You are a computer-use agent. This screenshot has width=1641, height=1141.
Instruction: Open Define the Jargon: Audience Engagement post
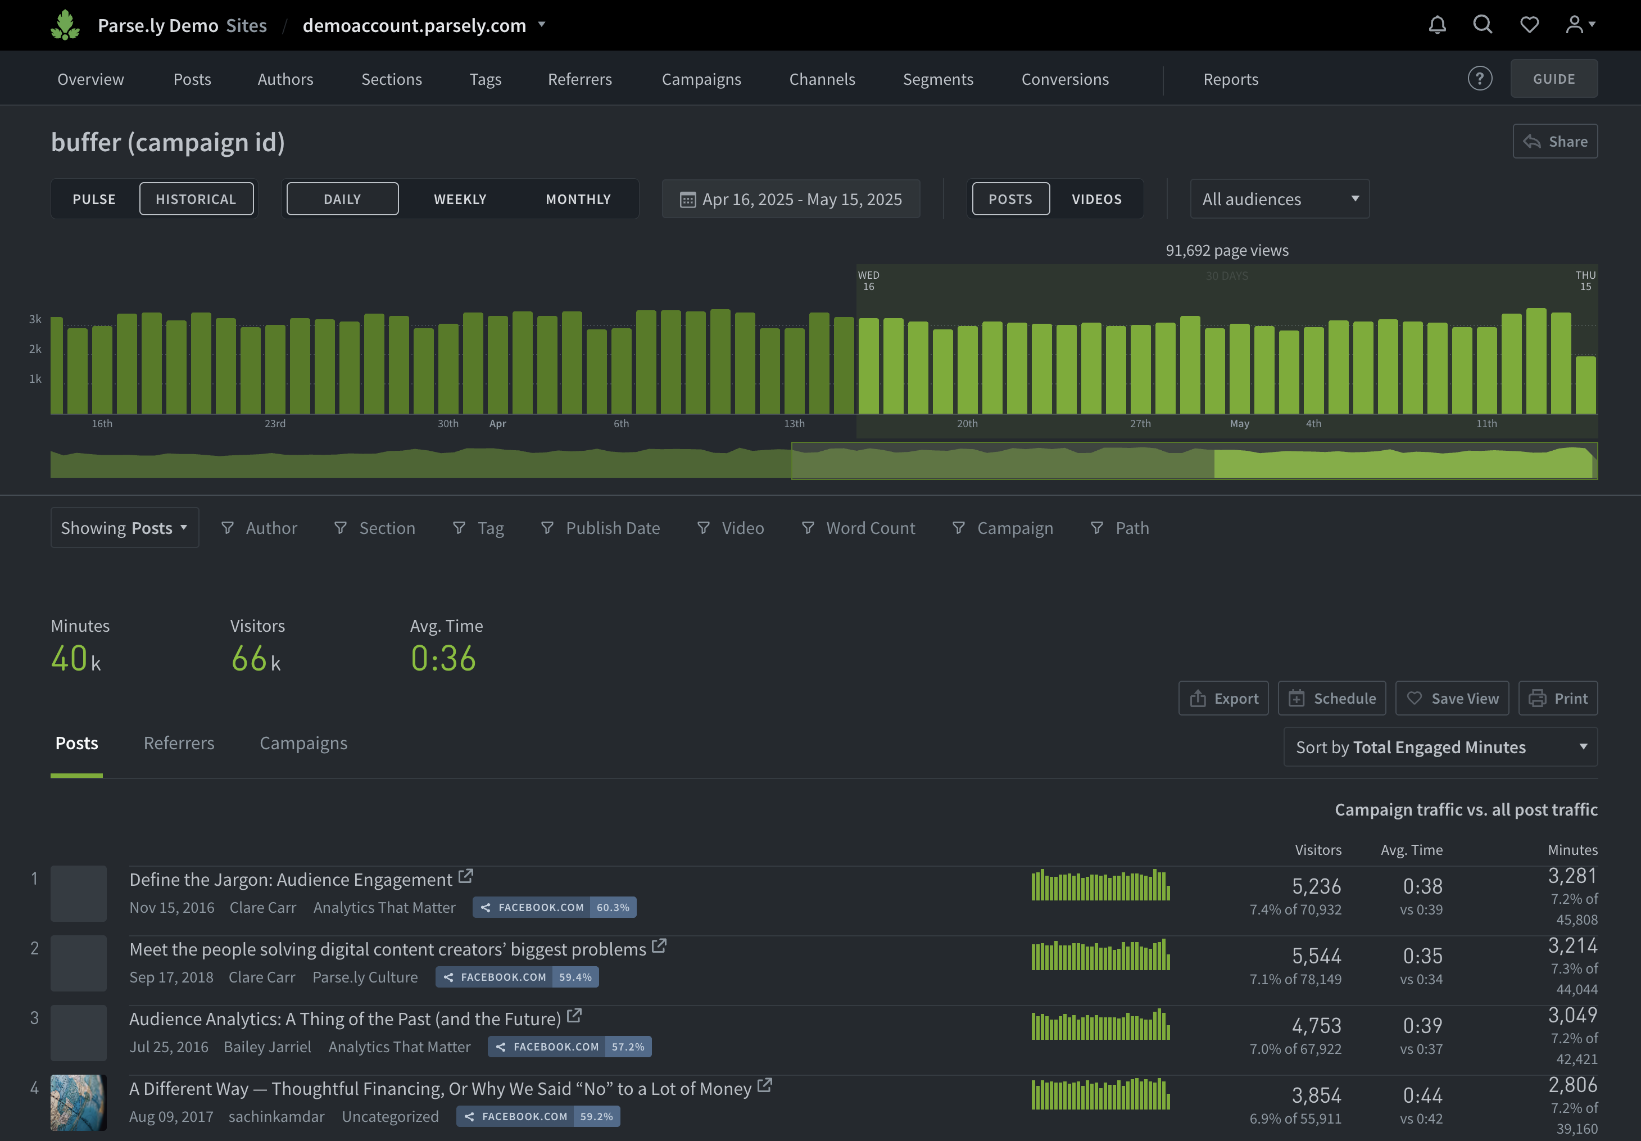291,879
